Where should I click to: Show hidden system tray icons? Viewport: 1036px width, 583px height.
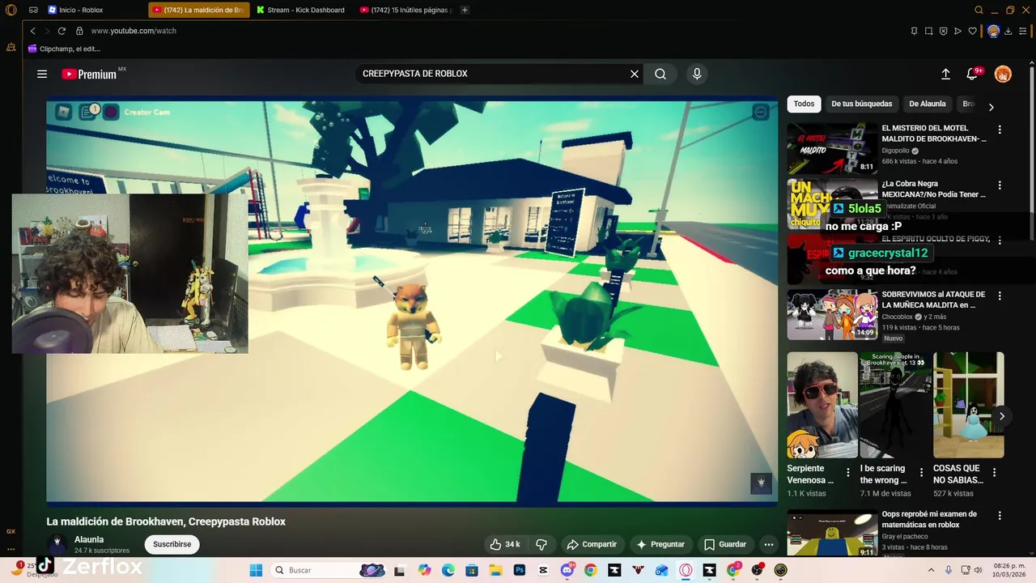tap(931, 570)
